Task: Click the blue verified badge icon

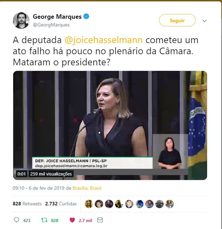Action: click(x=86, y=16)
